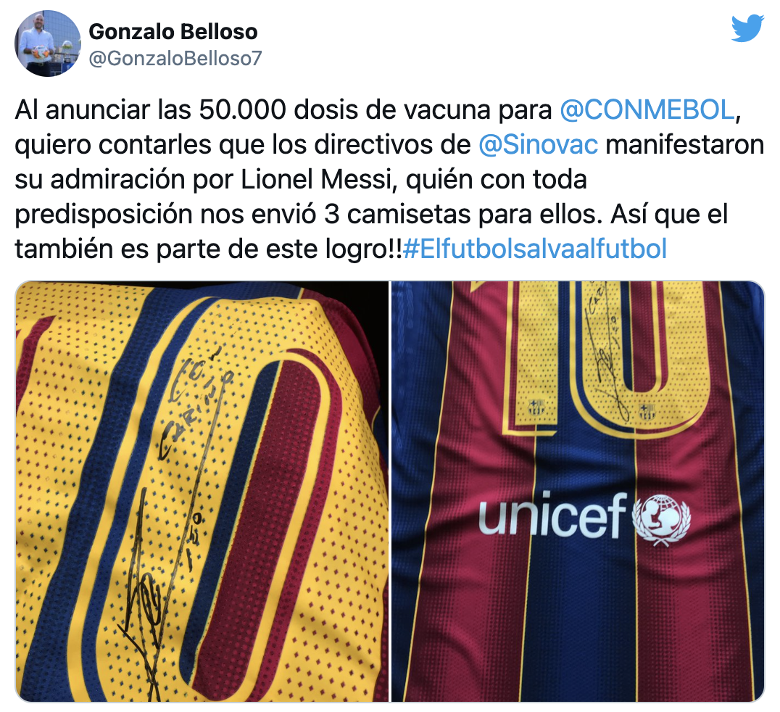Open Gonzalo Belloso's profile picture
This screenshot has height=712, width=780.
48,44
